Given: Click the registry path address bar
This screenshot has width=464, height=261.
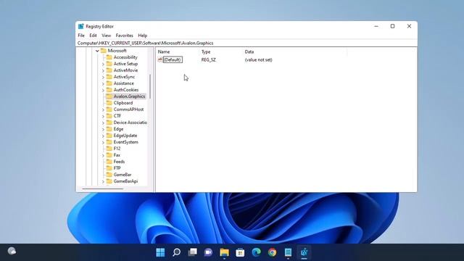Looking at the screenshot, I should click(246, 43).
